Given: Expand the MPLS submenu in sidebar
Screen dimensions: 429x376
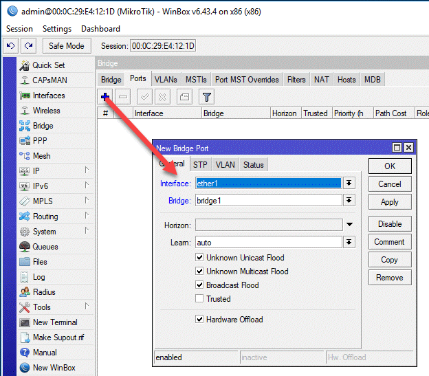Looking at the screenshot, I should 87,200.
